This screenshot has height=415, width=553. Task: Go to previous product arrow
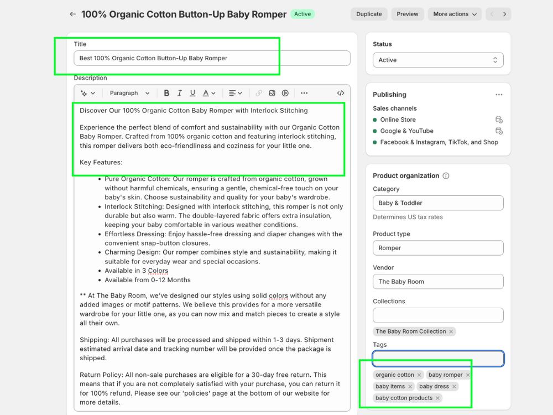click(492, 14)
